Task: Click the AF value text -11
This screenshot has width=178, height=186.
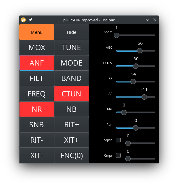Action: (x=144, y=90)
